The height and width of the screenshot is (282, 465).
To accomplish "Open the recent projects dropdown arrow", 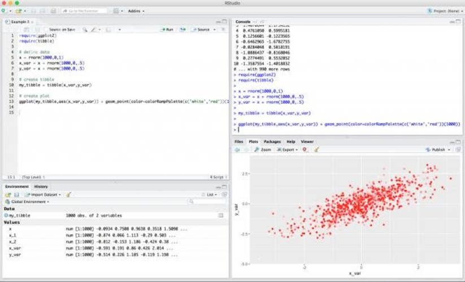I will coord(25,11).
